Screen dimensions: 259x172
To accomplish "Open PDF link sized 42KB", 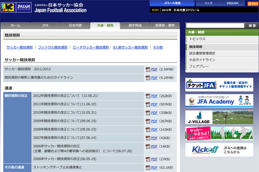I will click(x=154, y=138).
